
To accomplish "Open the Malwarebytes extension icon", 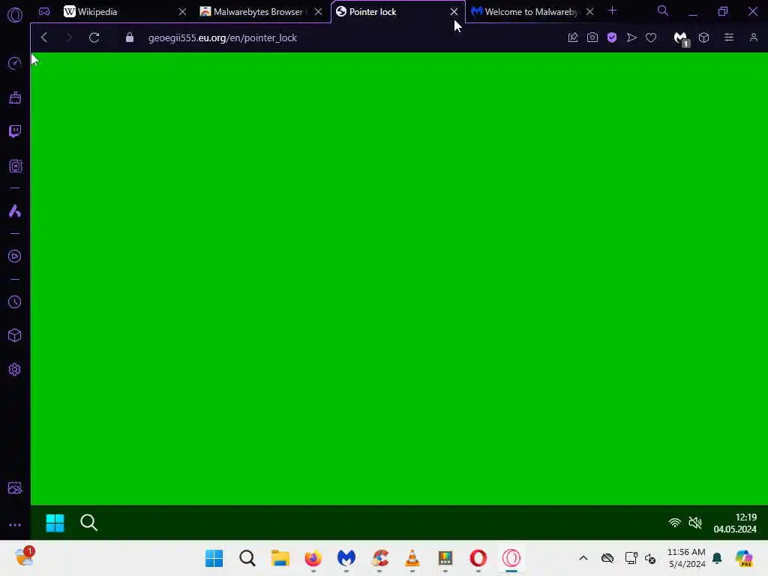I will tap(681, 39).
